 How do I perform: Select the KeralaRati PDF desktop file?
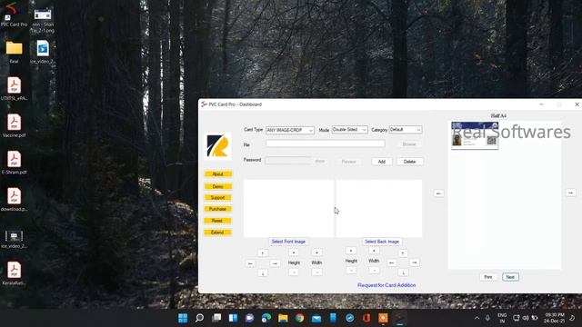tap(15, 272)
